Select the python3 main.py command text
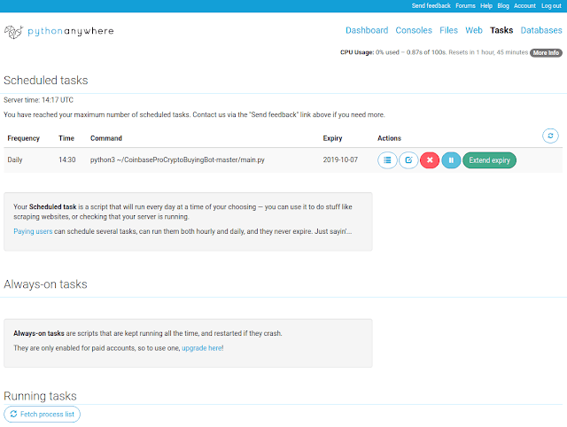 pos(177,159)
